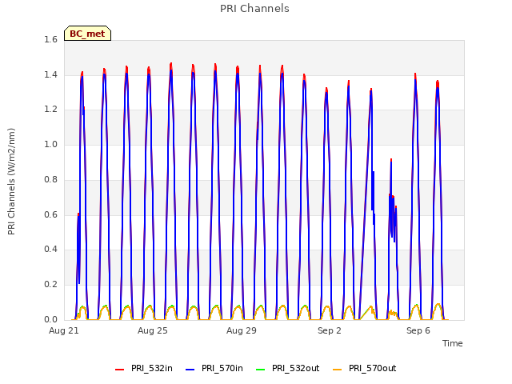Click the PRI_570in legend label
512x384 pixels.
(x=222, y=368)
